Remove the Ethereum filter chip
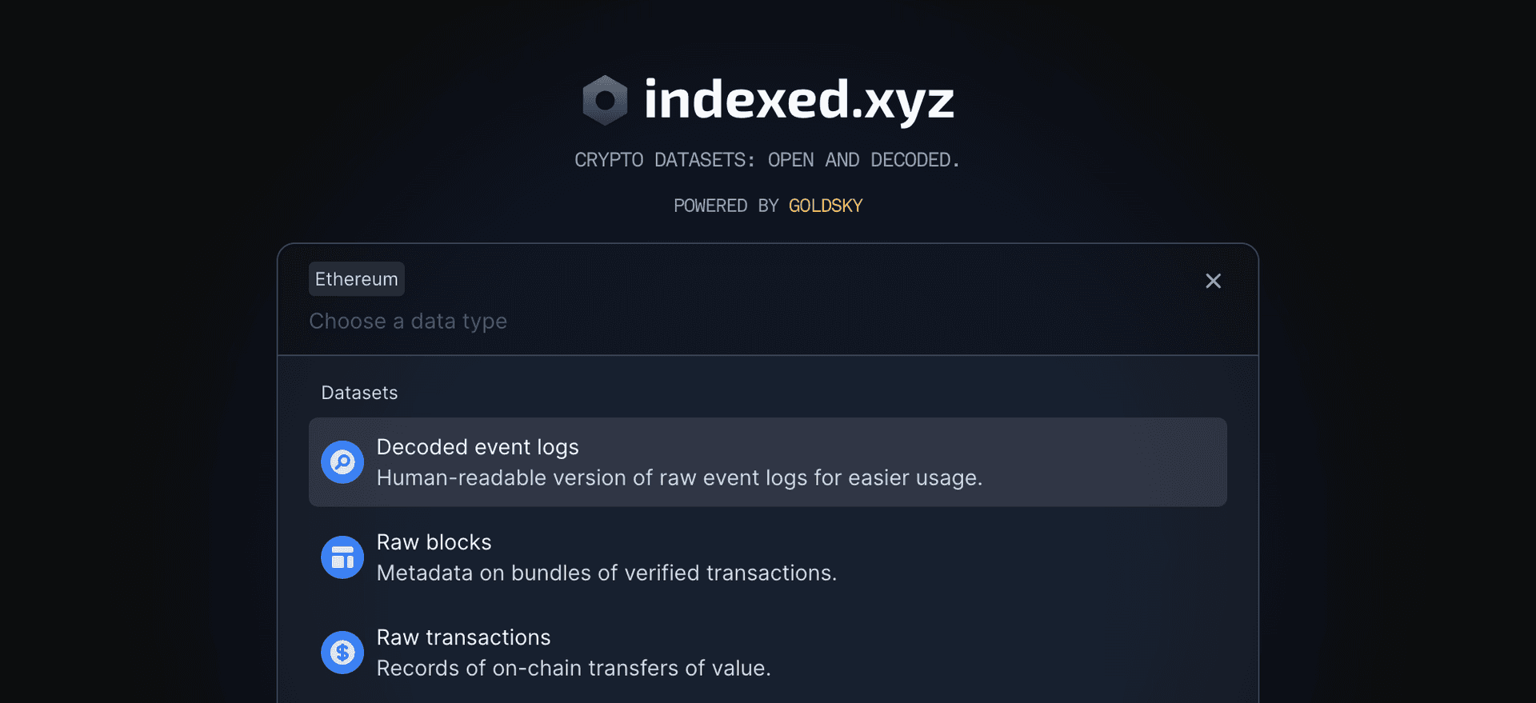The height and width of the screenshot is (703, 1536). [x=356, y=278]
